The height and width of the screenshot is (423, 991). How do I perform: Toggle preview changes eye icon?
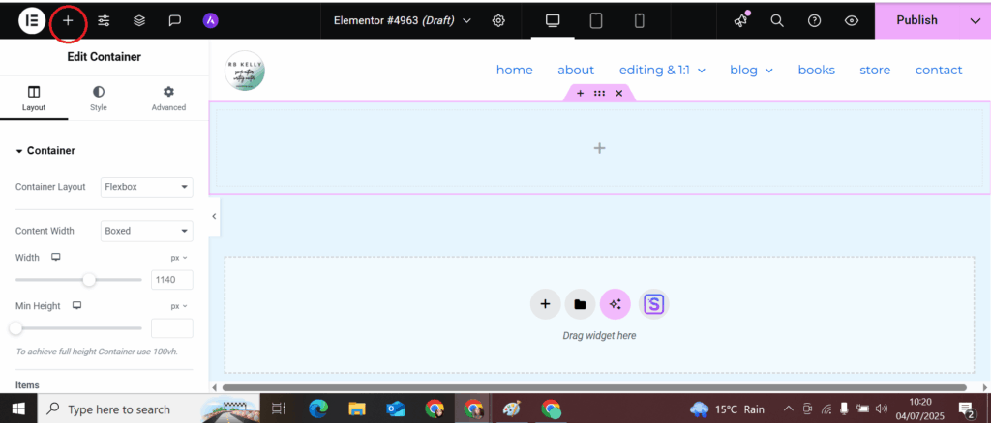(852, 21)
